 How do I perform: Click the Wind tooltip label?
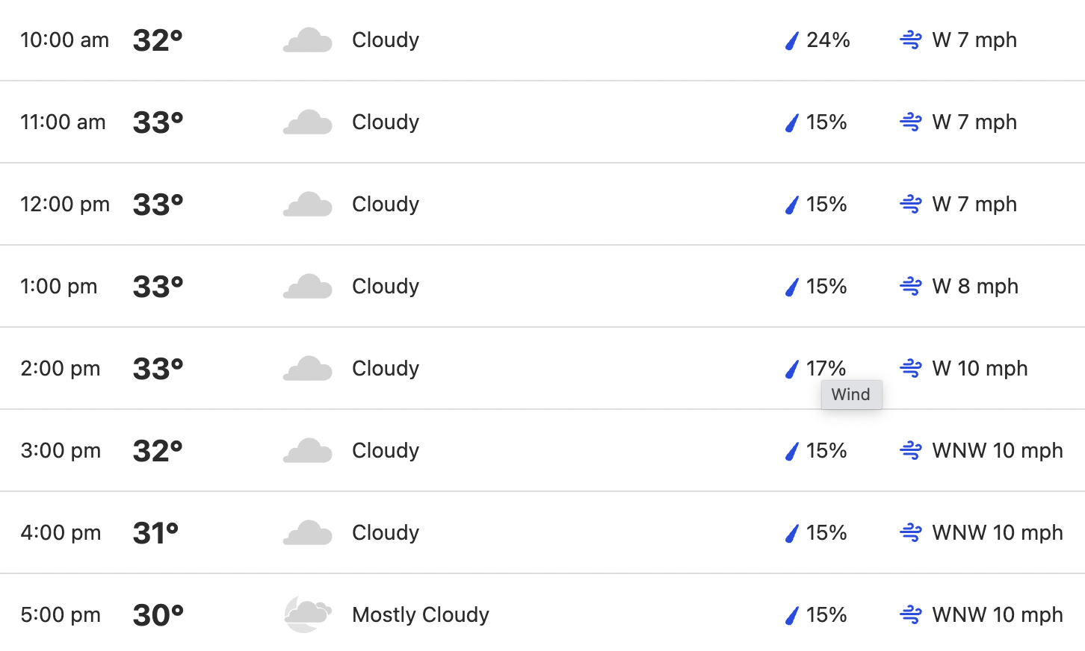[x=851, y=394]
